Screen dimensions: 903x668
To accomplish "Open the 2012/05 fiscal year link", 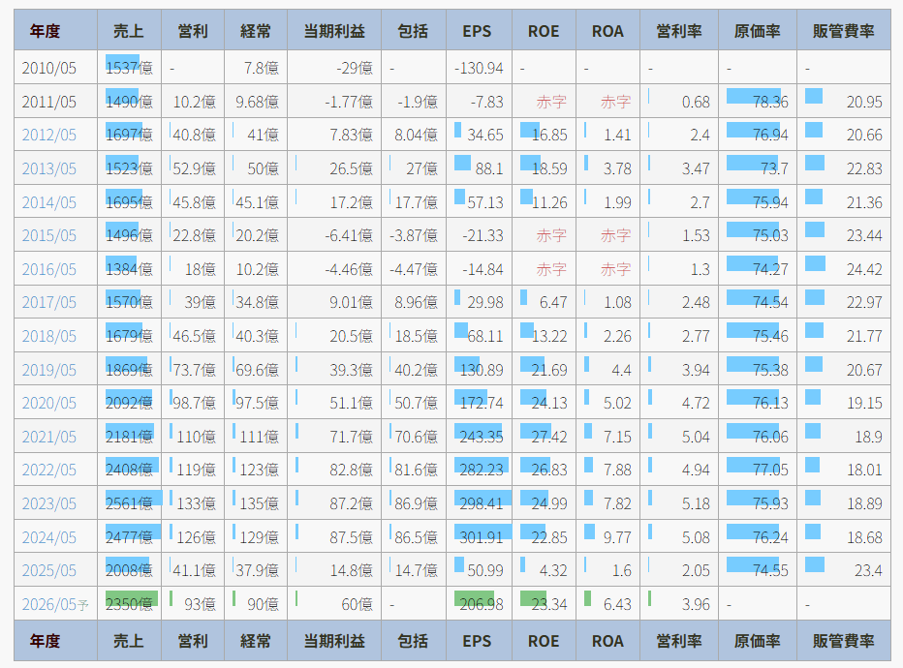I will point(49,136).
